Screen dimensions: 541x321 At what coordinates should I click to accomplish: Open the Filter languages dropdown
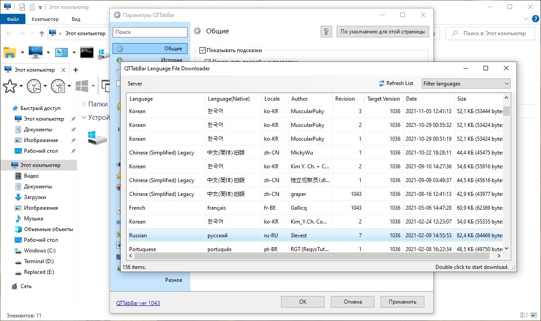(x=466, y=83)
